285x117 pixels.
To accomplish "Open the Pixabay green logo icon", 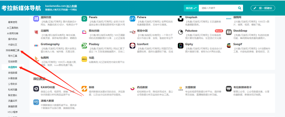I will click(x=84, y=46).
